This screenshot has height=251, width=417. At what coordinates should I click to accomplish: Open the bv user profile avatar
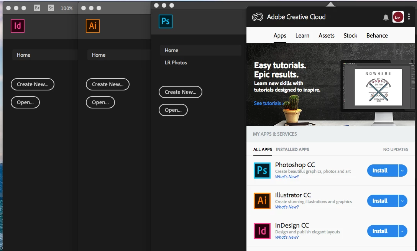[x=398, y=17]
